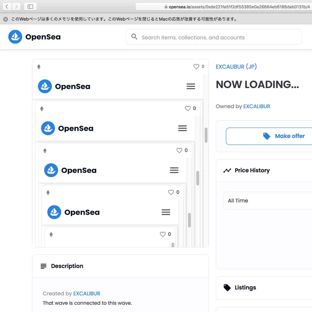The width and height of the screenshot is (312, 312).
Task: Open the hamburger menu in the first nested frame
Action: click(x=190, y=86)
